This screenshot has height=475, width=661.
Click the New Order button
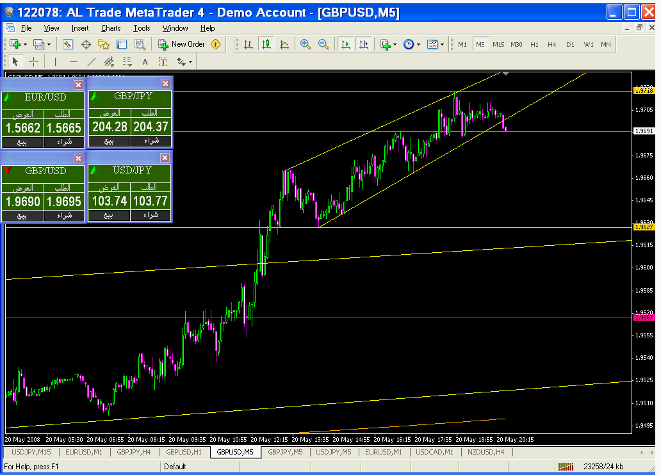(189, 44)
